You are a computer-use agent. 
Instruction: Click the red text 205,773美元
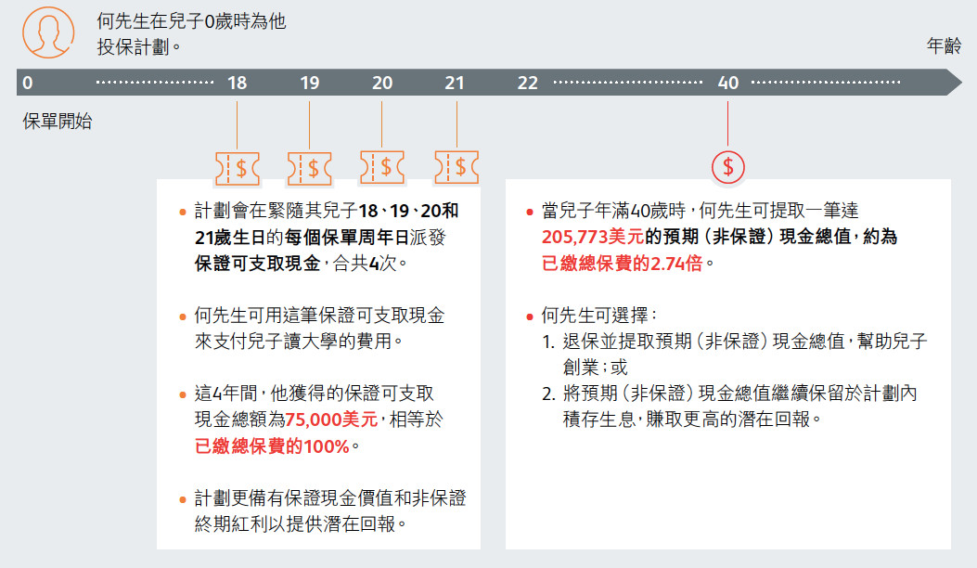pos(593,237)
